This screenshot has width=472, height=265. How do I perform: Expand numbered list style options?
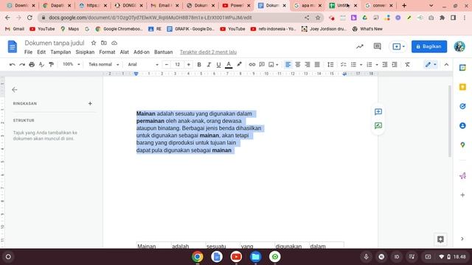(377, 65)
